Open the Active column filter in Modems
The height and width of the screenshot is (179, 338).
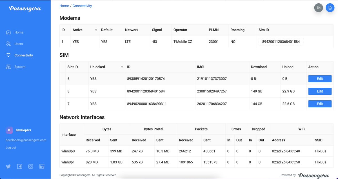(96, 30)
